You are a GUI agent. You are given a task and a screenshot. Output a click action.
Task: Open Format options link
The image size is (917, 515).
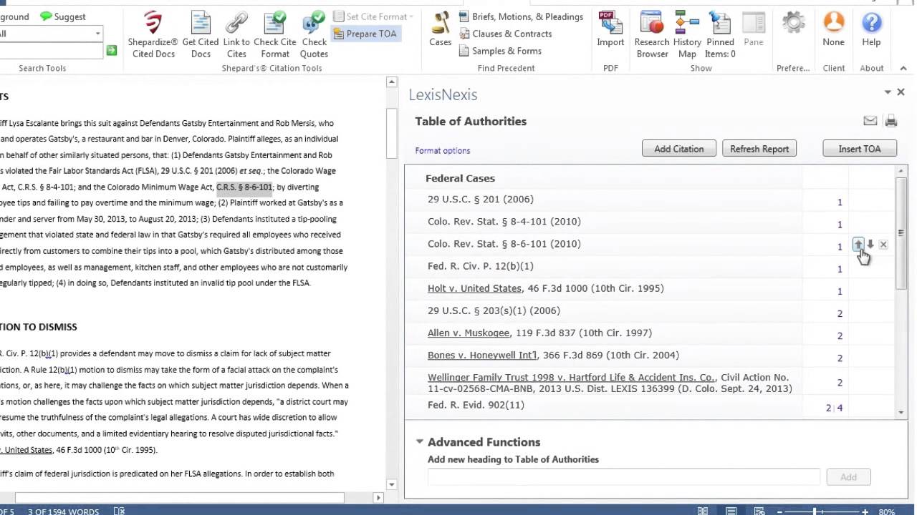[443, 150]
